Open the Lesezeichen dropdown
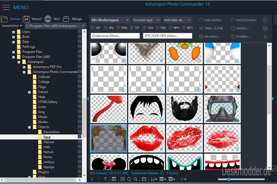 click(x=12, y=26)
